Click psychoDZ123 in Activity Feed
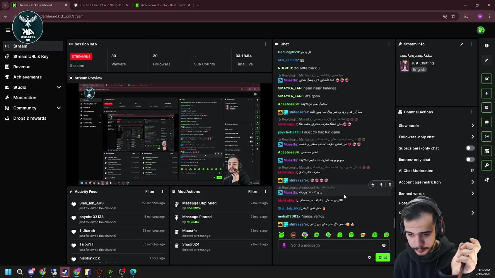 click(91, 217)
